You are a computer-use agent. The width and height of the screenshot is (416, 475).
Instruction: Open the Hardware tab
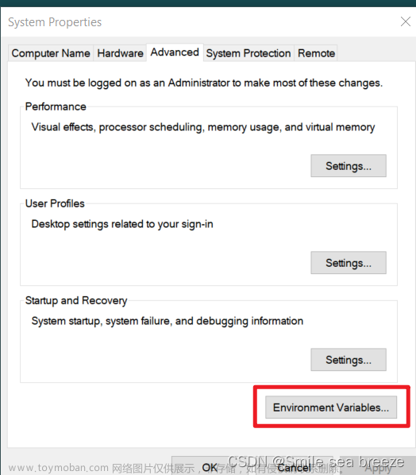(120, 53)
